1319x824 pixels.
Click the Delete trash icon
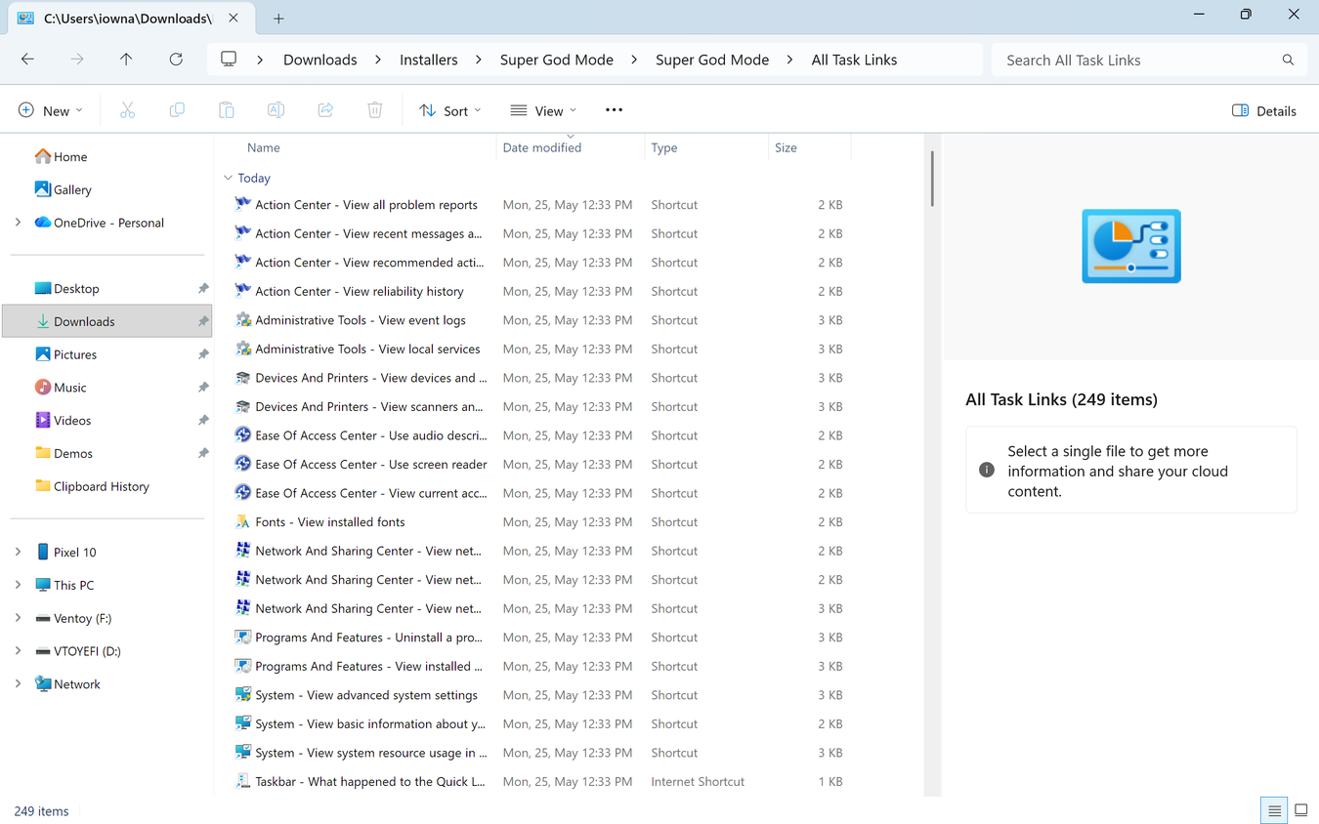(x=375, y=110)
